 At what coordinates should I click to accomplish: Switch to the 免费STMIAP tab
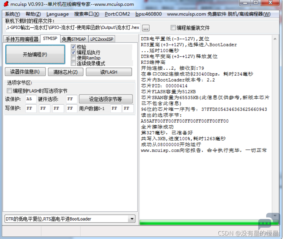(74, 39)
